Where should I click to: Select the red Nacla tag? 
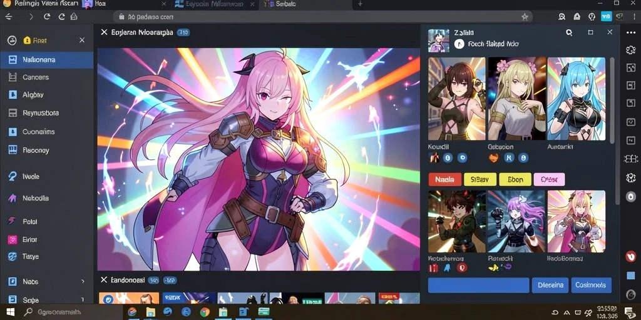(x=445, y=179)
